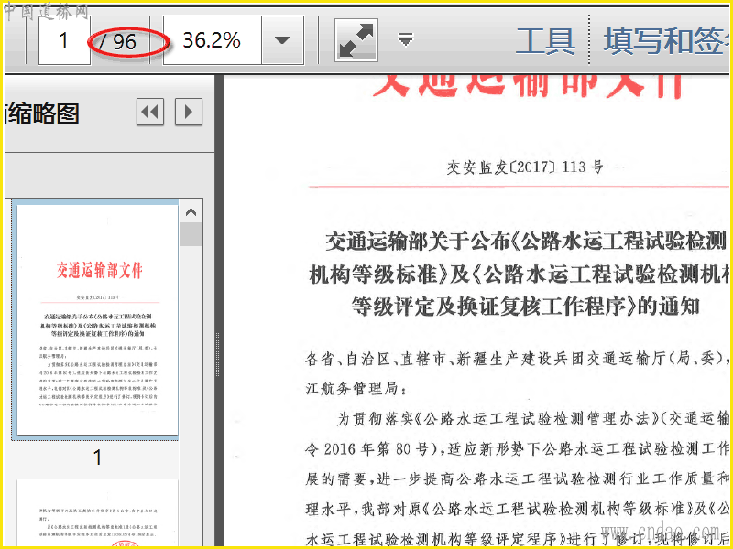
Task: Click the full-screen expand arrows icon
Action: pyautogui.click(x=356, y=40)
